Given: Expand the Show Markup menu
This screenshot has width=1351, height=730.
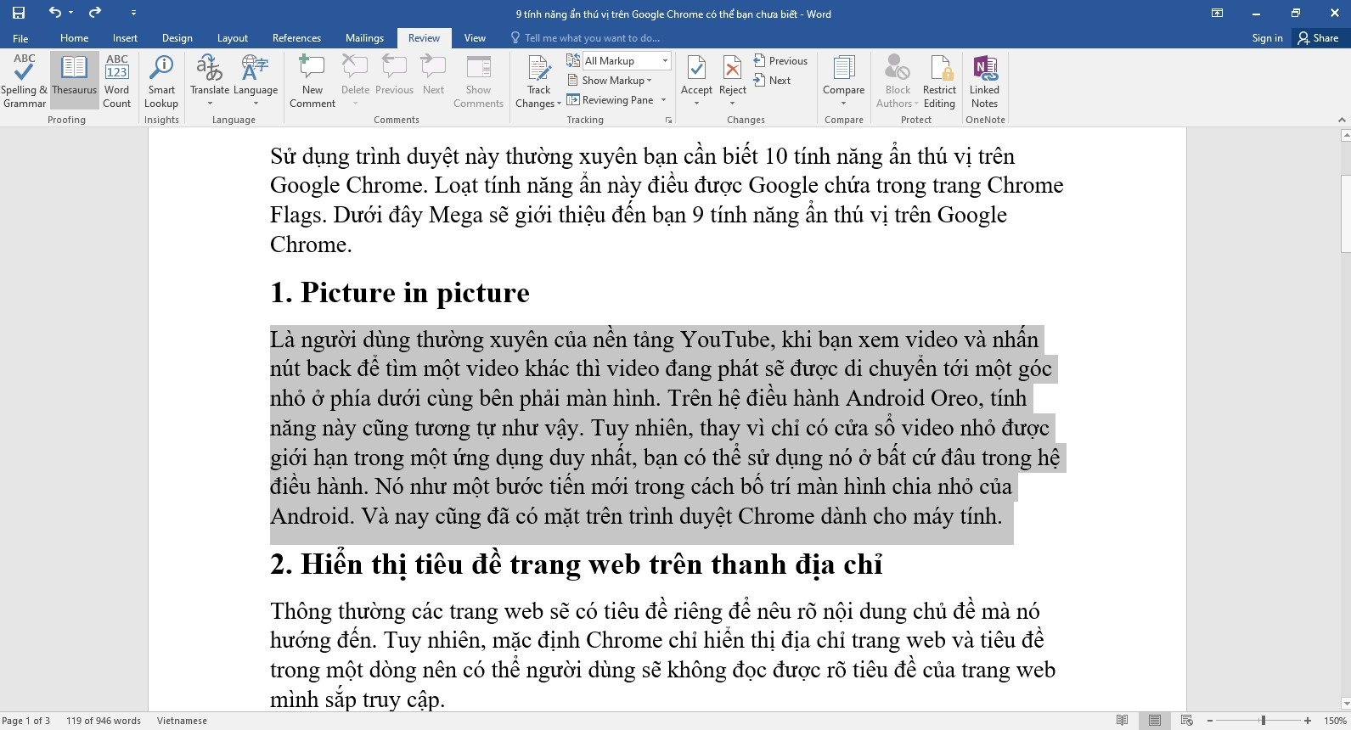Looking at the screenshot, I should pyautogui.click(x=609, y=81).
